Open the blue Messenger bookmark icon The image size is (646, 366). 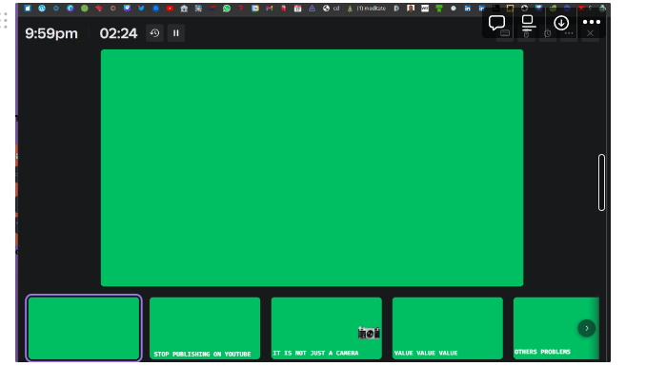click(155, 9)
